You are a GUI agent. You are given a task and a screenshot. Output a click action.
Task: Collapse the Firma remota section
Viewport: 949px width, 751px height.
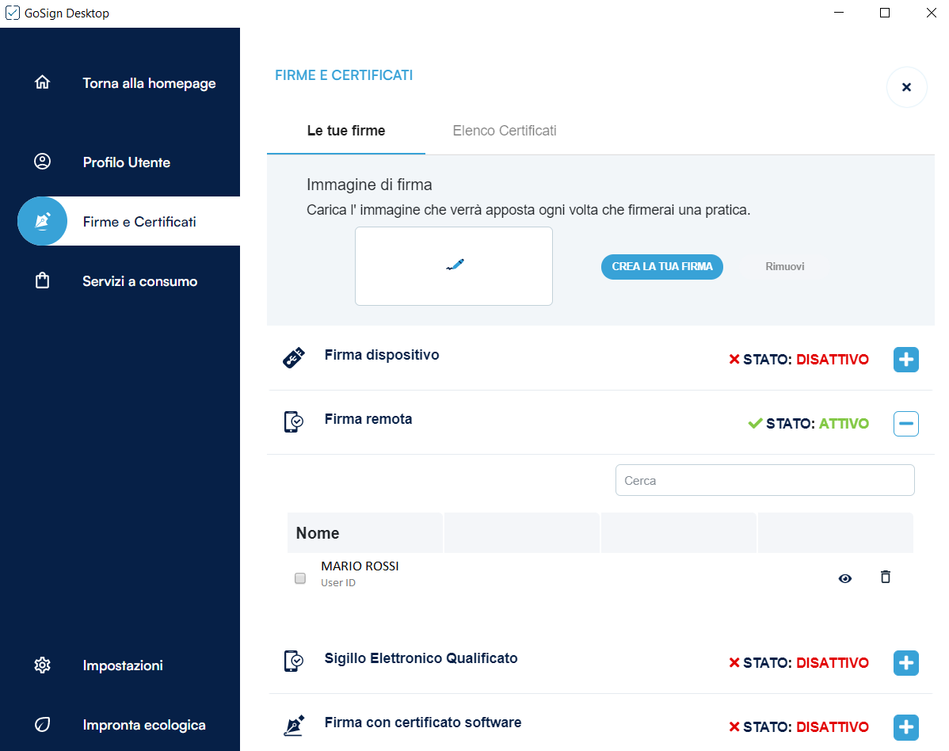pos(905,424)
